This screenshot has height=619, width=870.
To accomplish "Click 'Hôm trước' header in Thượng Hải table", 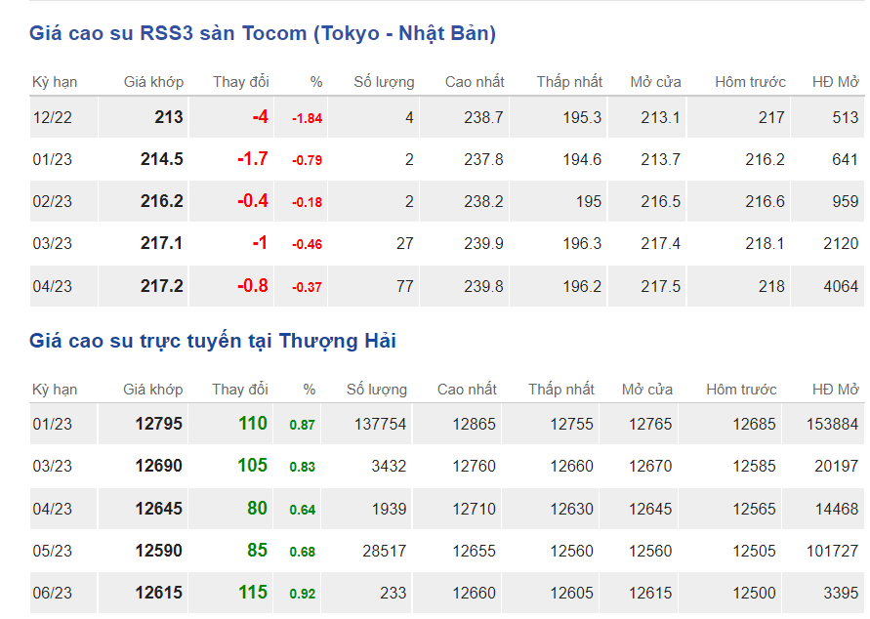I will (741, 390).
